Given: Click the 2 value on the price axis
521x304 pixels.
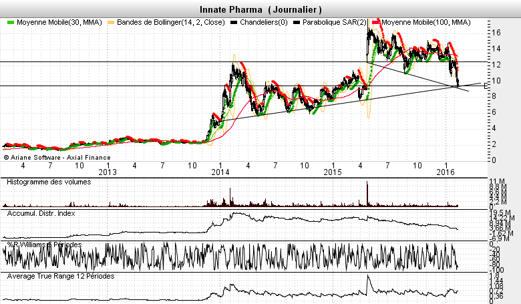Looking at the screenshot, I should (494, 144).
